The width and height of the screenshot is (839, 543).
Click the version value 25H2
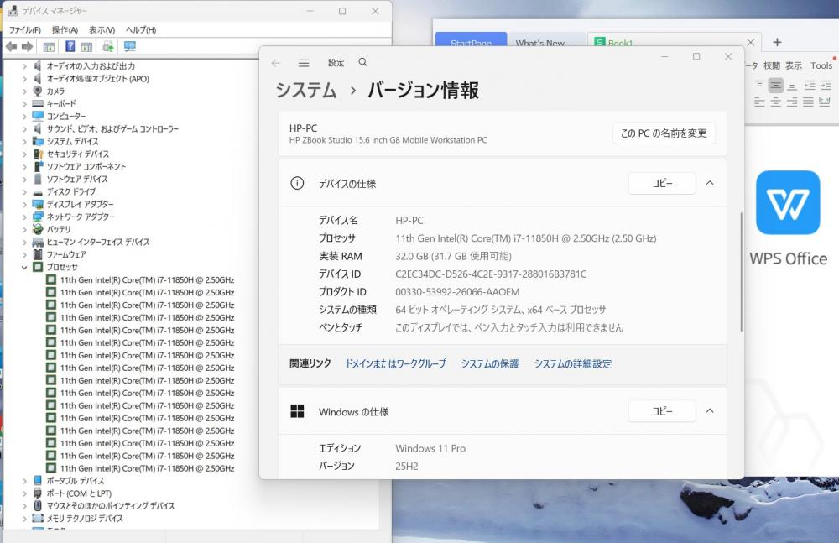click(407, 466)
